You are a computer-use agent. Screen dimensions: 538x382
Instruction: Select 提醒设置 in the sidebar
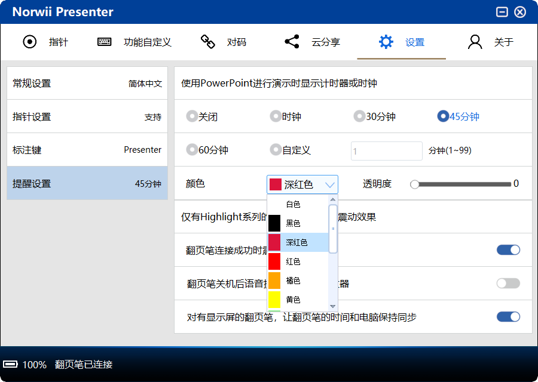pos(87,183)
